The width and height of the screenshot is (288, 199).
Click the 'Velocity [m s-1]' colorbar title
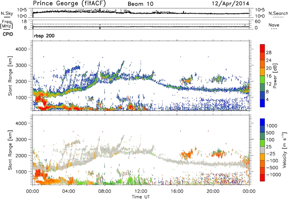pyautogui.click(x=284, y=150)
